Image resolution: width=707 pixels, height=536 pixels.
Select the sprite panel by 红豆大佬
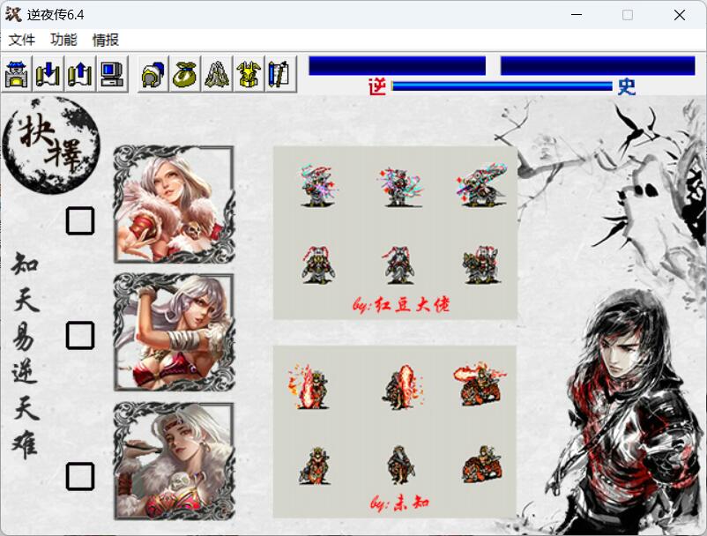click(x=394, y=233)
